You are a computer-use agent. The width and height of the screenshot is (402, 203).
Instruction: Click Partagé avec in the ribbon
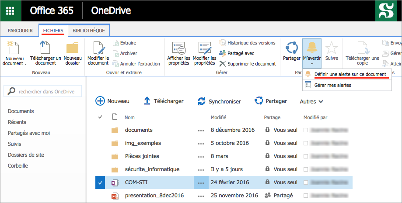237,53
